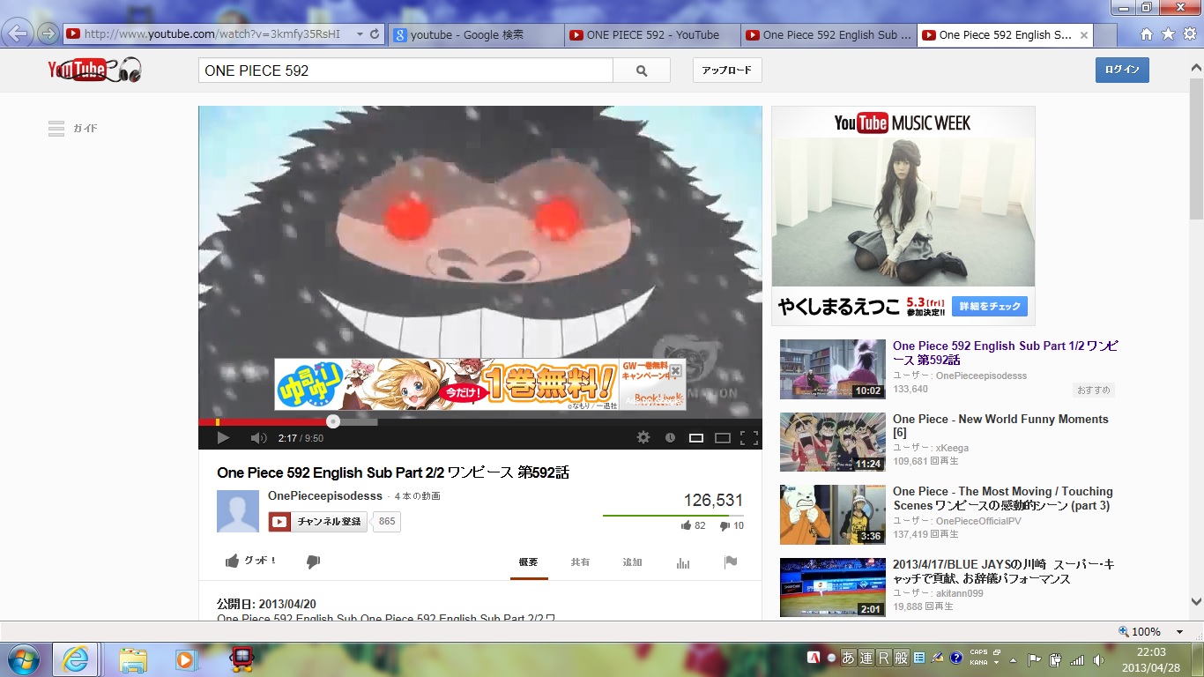This screenshot has width=1204, height=677.
Task: Open Most Moving / Touching Scenes video link
Action: (x=1003, y=498)
